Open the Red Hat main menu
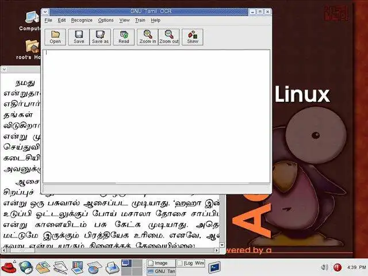368x276 pixels. coord(9,267)
